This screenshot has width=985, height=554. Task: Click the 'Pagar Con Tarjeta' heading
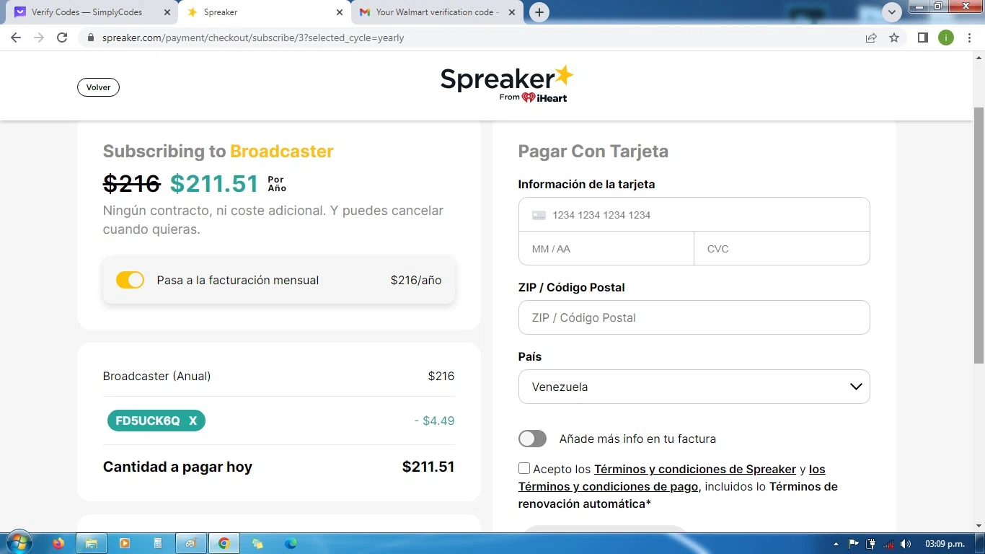click(593, 151)
